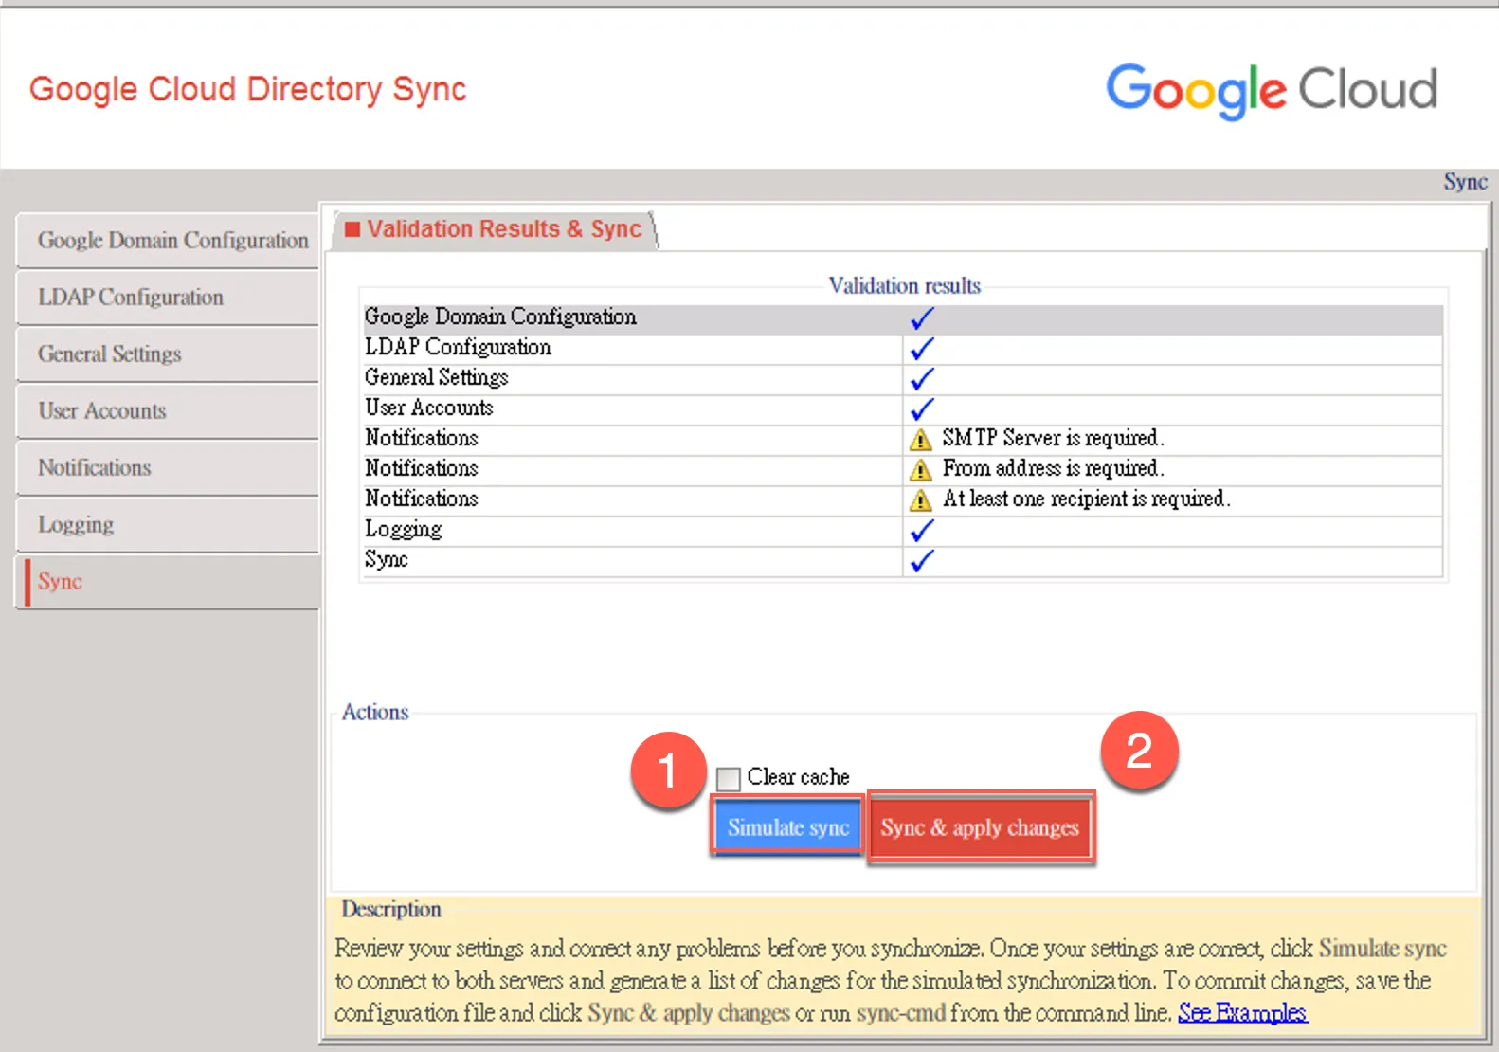Click the Google Cloud Directory Sync title

[x=247, y=89]
